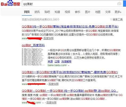
Task: Open 搜索工具 filter options
Action: coord(117,19)
